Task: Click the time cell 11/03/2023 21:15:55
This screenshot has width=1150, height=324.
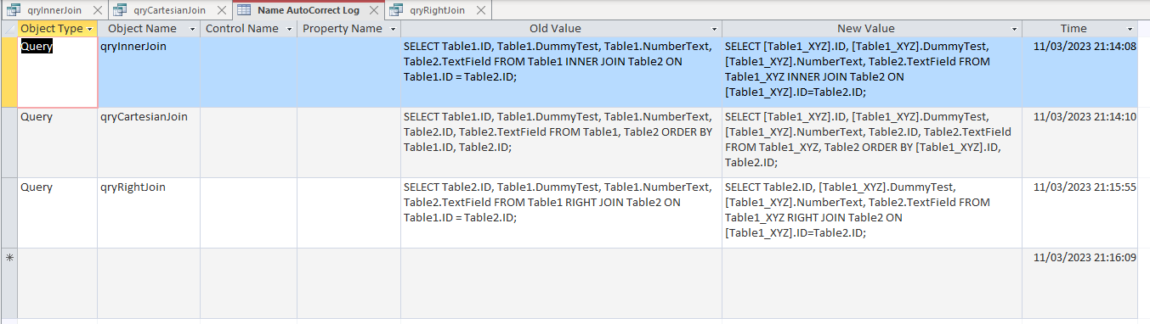Action: (1080, 213)
